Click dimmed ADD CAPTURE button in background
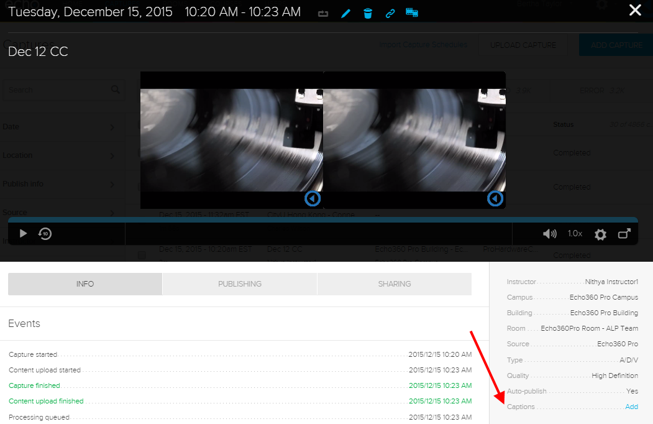The width and height of the screenshot is (653, 424). pyautogui.click(x=616, y=45)
